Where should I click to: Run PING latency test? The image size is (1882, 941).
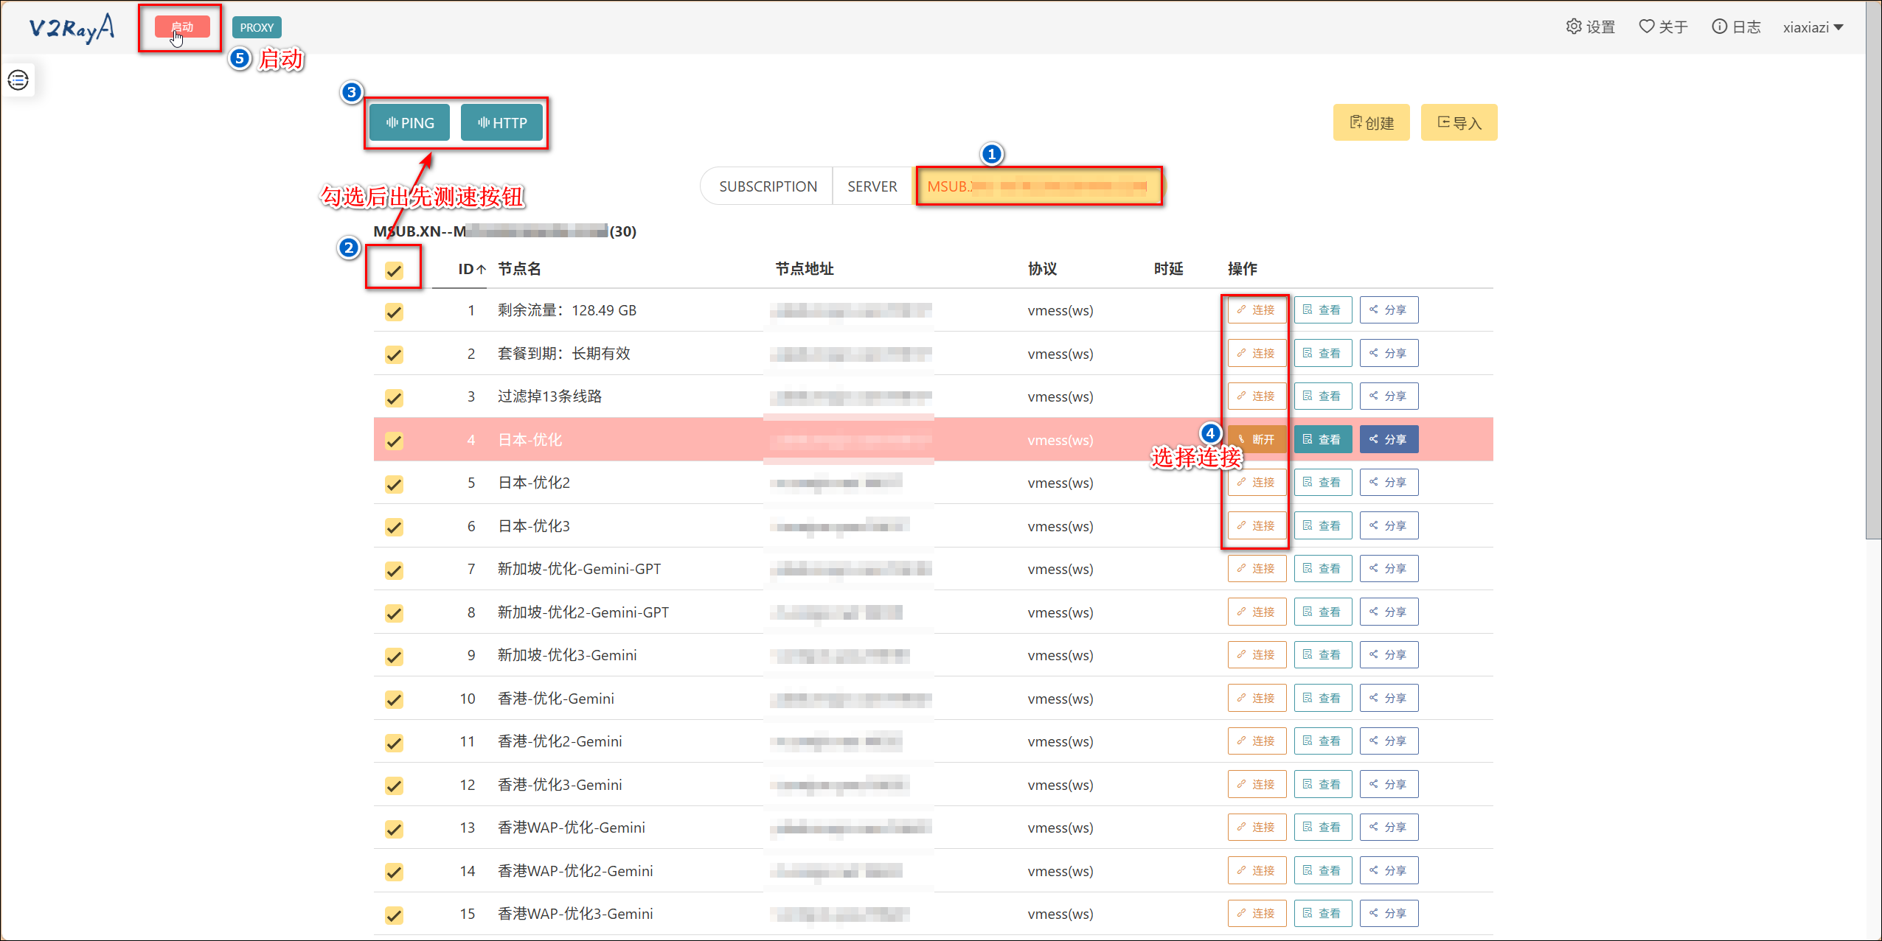coord(409,123)
